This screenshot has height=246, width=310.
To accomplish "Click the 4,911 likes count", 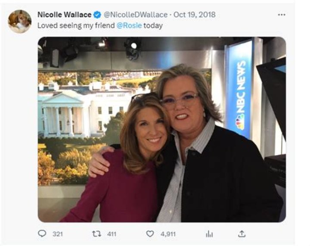I will tap(169, 234).
